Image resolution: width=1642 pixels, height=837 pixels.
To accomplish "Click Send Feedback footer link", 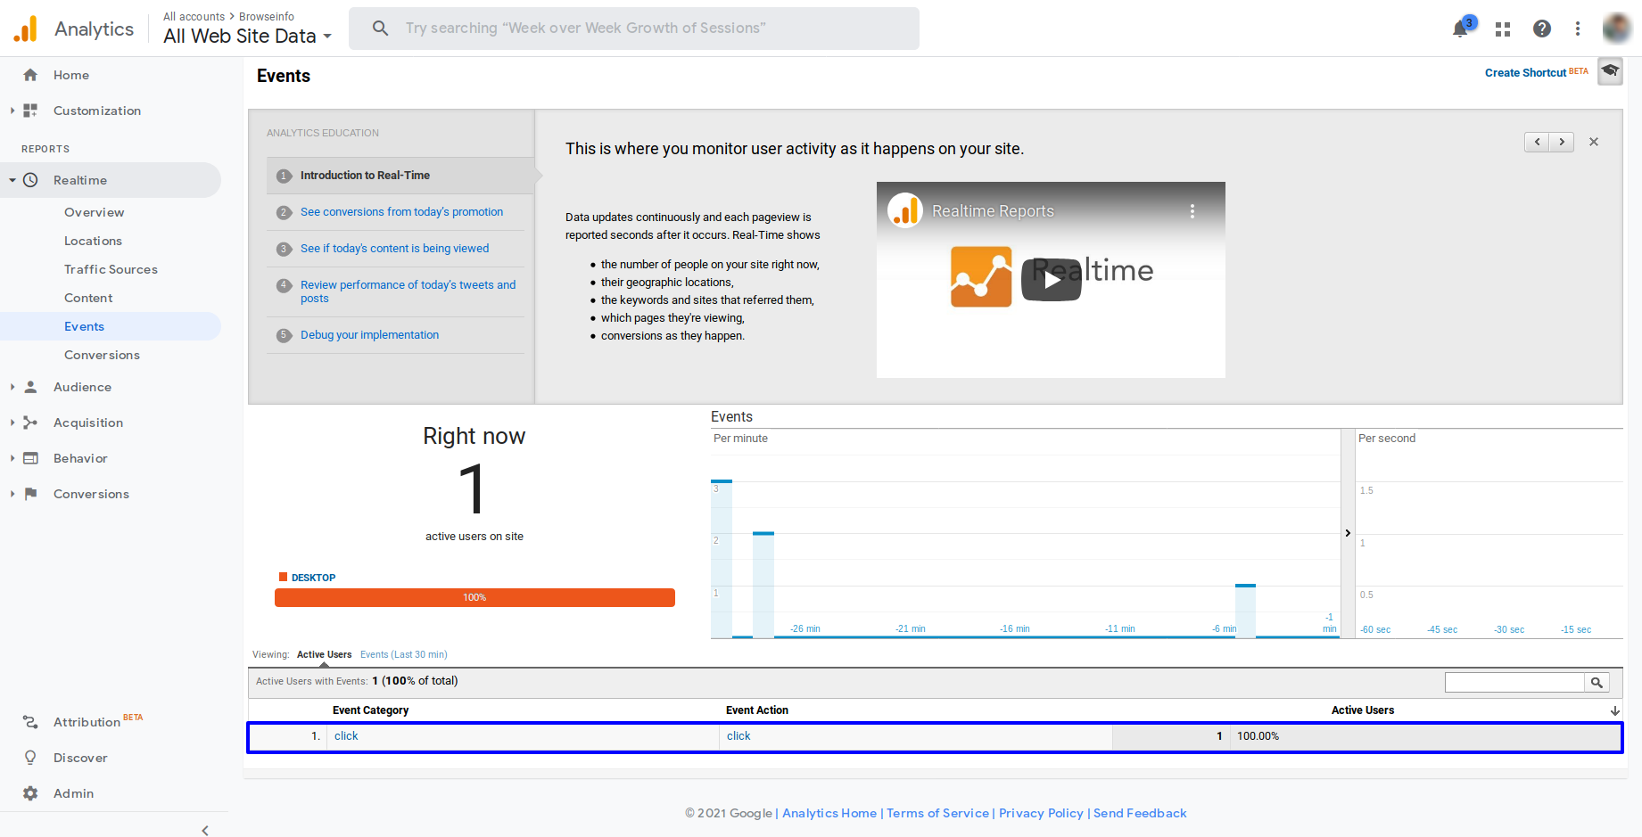I will [1140, 813].
